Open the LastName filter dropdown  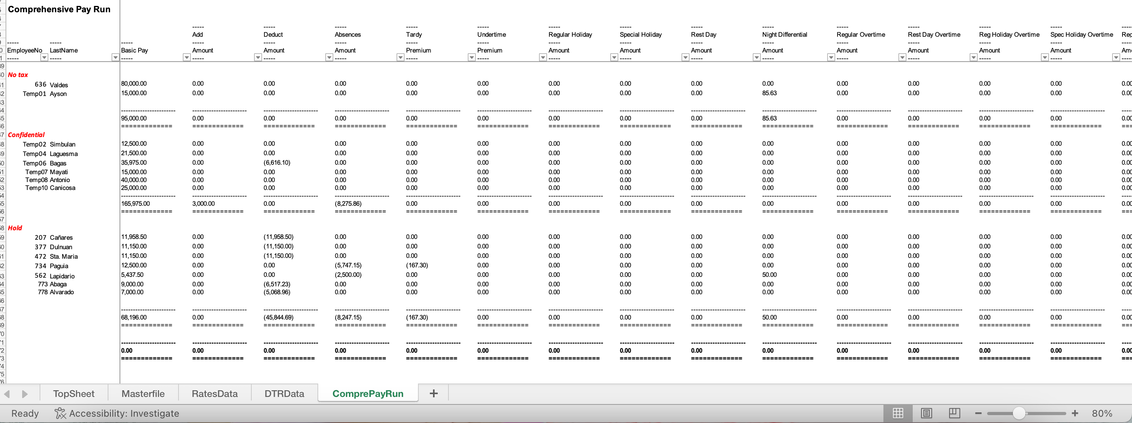click(115, 57)
